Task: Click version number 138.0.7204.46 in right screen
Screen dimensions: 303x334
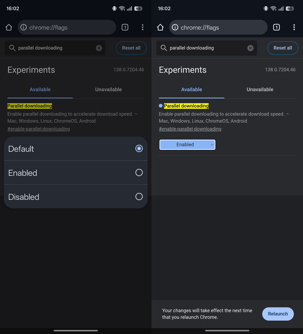Action: coord(280,70)
